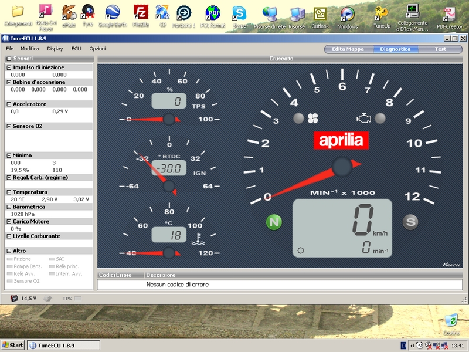
Task: Click the engine warning icon on the dashboard
Action: tap(363, 118)
